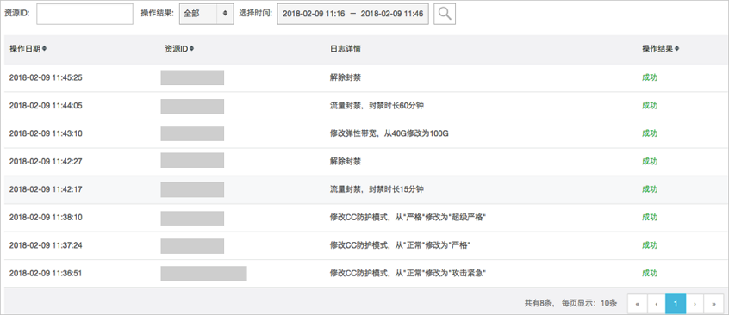Sort by 资源ID column arrow

[191, 49]
